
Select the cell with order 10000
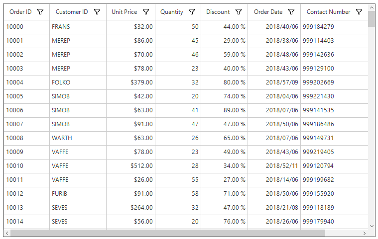(26, 27)
